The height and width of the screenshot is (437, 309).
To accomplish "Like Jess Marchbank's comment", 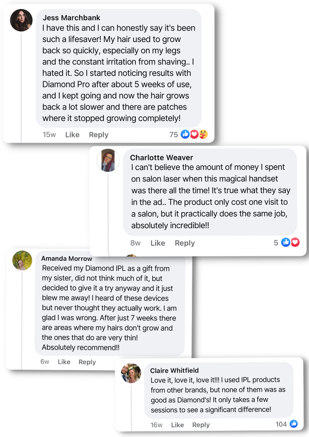I will click(72, 135).
